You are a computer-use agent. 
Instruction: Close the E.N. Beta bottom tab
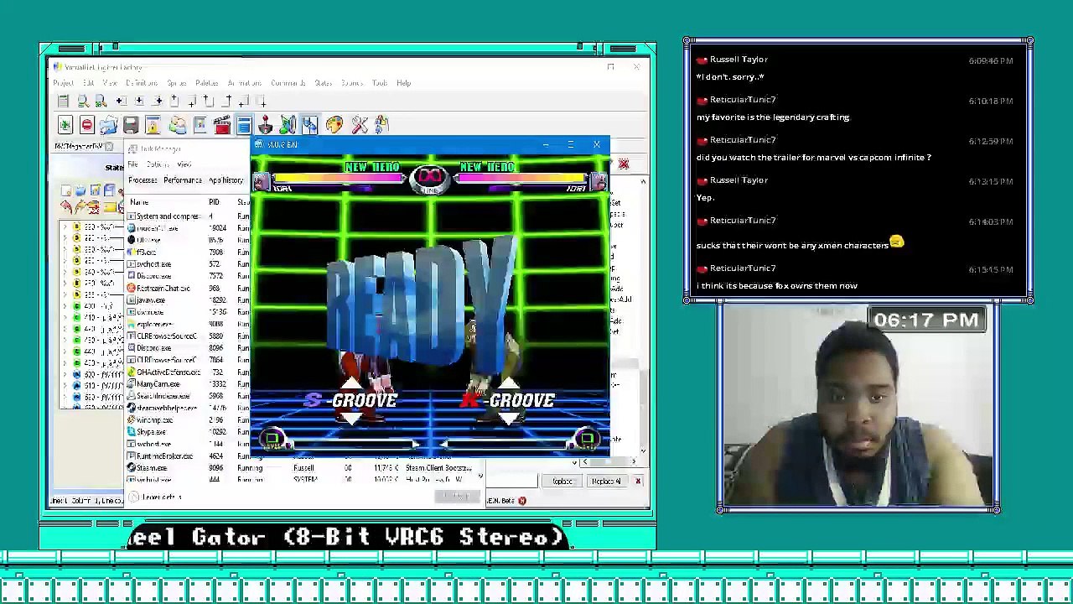[x=521, y=501]
